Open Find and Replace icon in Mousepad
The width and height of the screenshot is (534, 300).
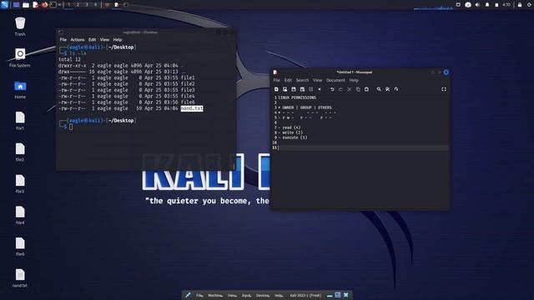(387, 89)
